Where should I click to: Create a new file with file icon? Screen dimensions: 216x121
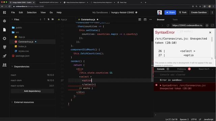coord(49,19)
